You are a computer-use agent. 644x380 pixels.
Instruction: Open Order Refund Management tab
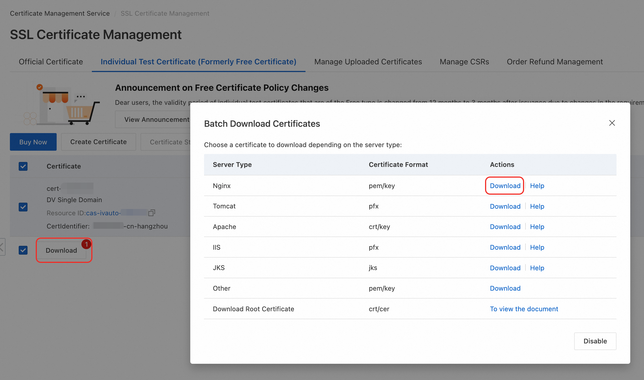tap(555, 62)
